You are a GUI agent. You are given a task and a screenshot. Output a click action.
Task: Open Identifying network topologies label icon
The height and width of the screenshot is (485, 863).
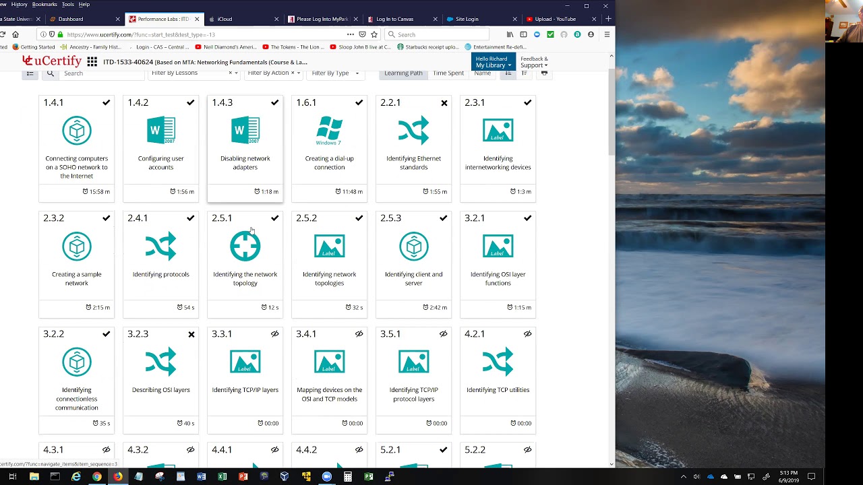click(330, 247)
